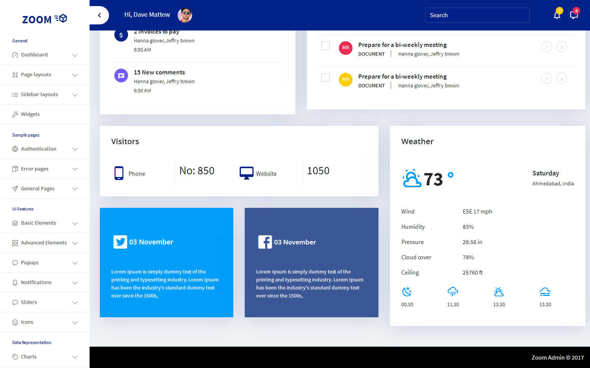Screen dimensions: 590x368
Task: Click the Icons smiley icon
Action: (x=15, y=322)
